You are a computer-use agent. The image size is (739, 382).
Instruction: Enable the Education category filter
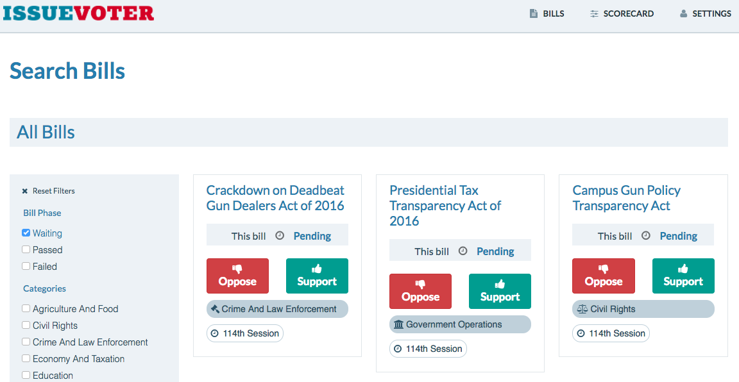point(26,376)
